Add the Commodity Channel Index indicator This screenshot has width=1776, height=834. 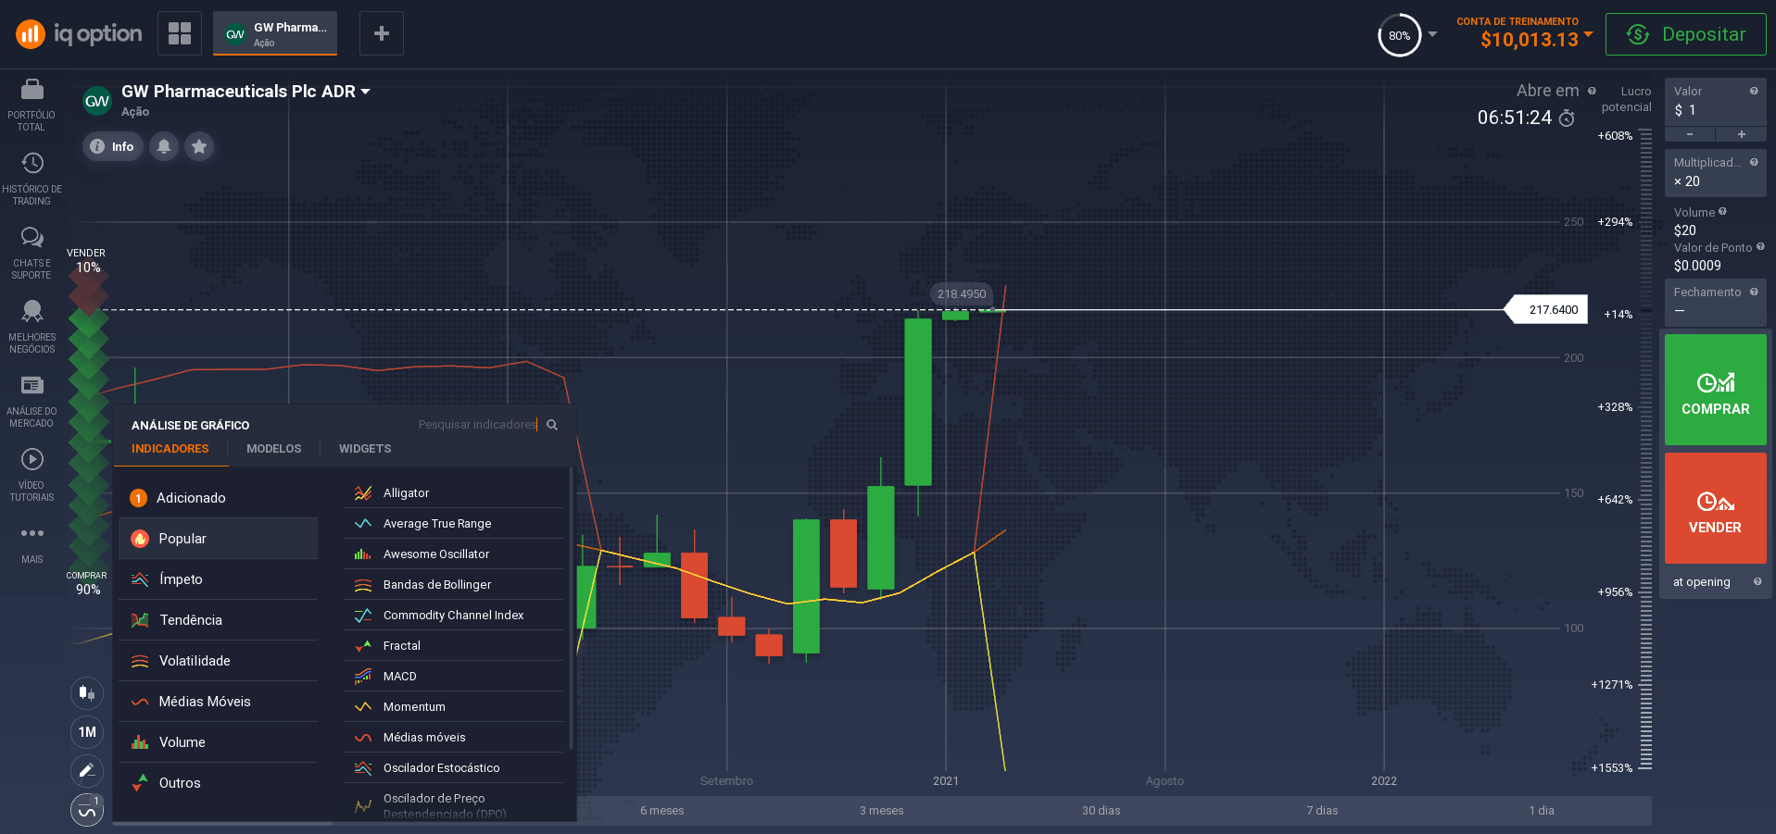(454, 616)
